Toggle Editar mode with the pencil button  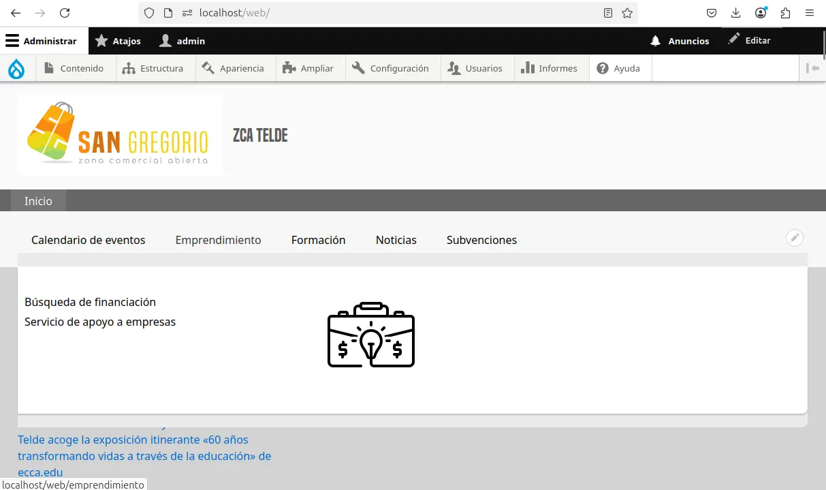[735, 40]
